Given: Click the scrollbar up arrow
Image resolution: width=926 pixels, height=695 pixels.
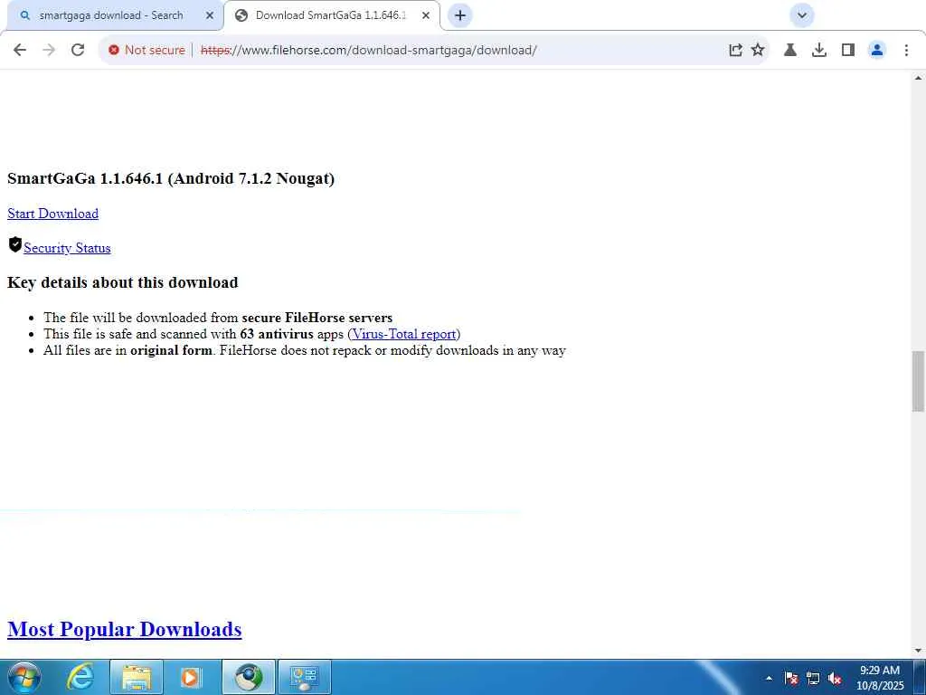Looking at the screenshot, I should 918,78.
